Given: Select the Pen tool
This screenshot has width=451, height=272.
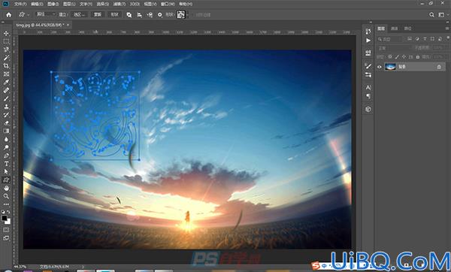Looking at the screenshot, I should tap(6, 156).
